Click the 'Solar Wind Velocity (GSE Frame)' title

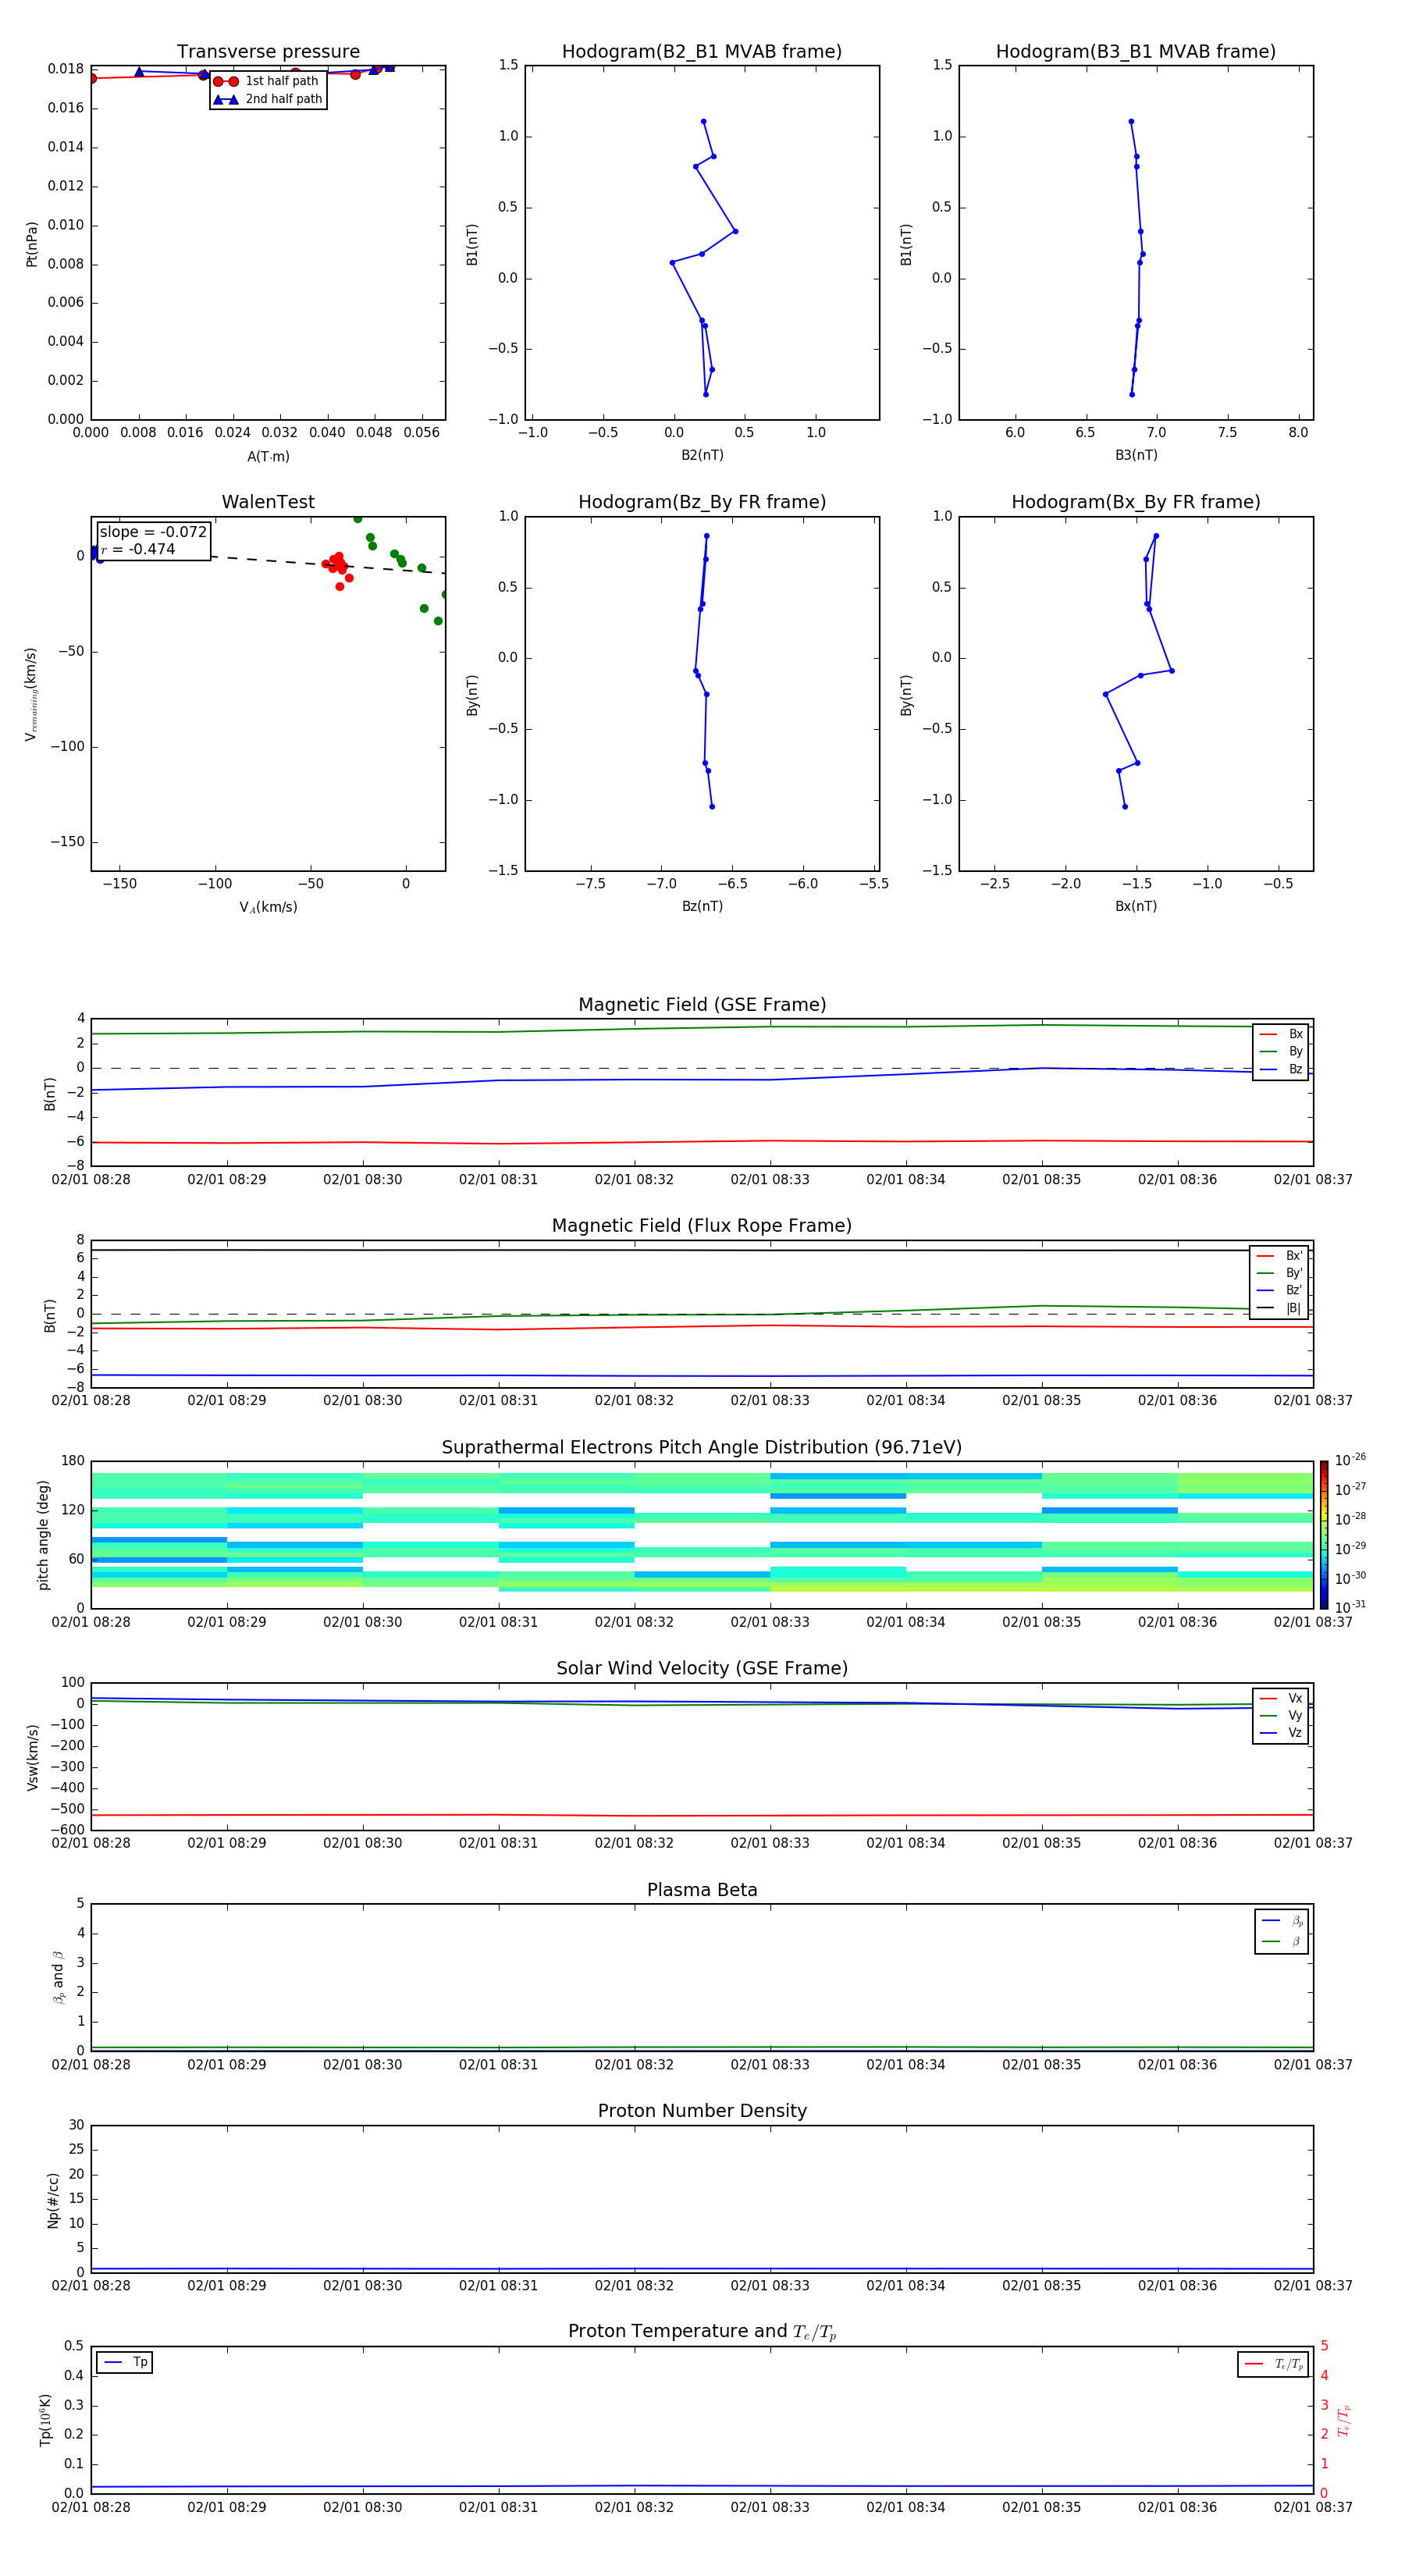(702, 1668)
